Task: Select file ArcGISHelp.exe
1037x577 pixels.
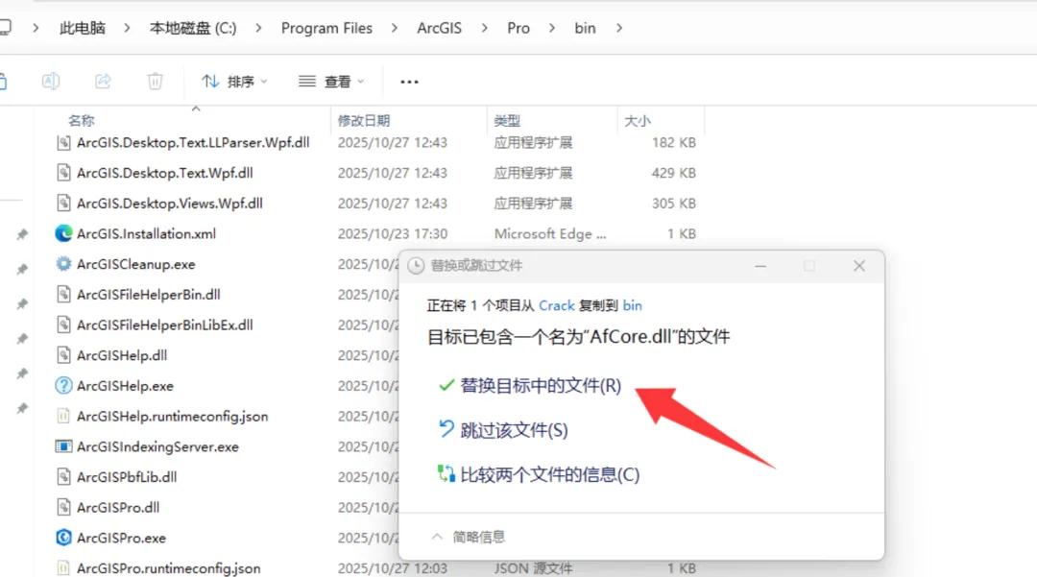Action: coord(125,386)
